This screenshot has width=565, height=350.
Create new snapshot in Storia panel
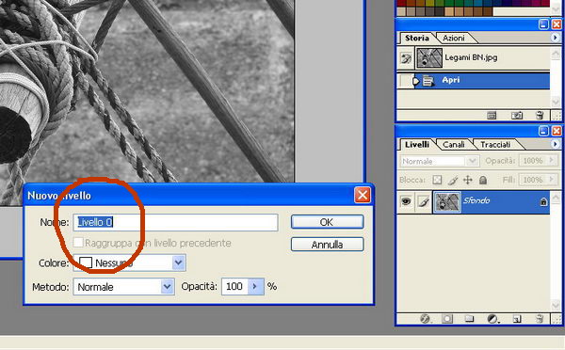click(x=517, y=116)
